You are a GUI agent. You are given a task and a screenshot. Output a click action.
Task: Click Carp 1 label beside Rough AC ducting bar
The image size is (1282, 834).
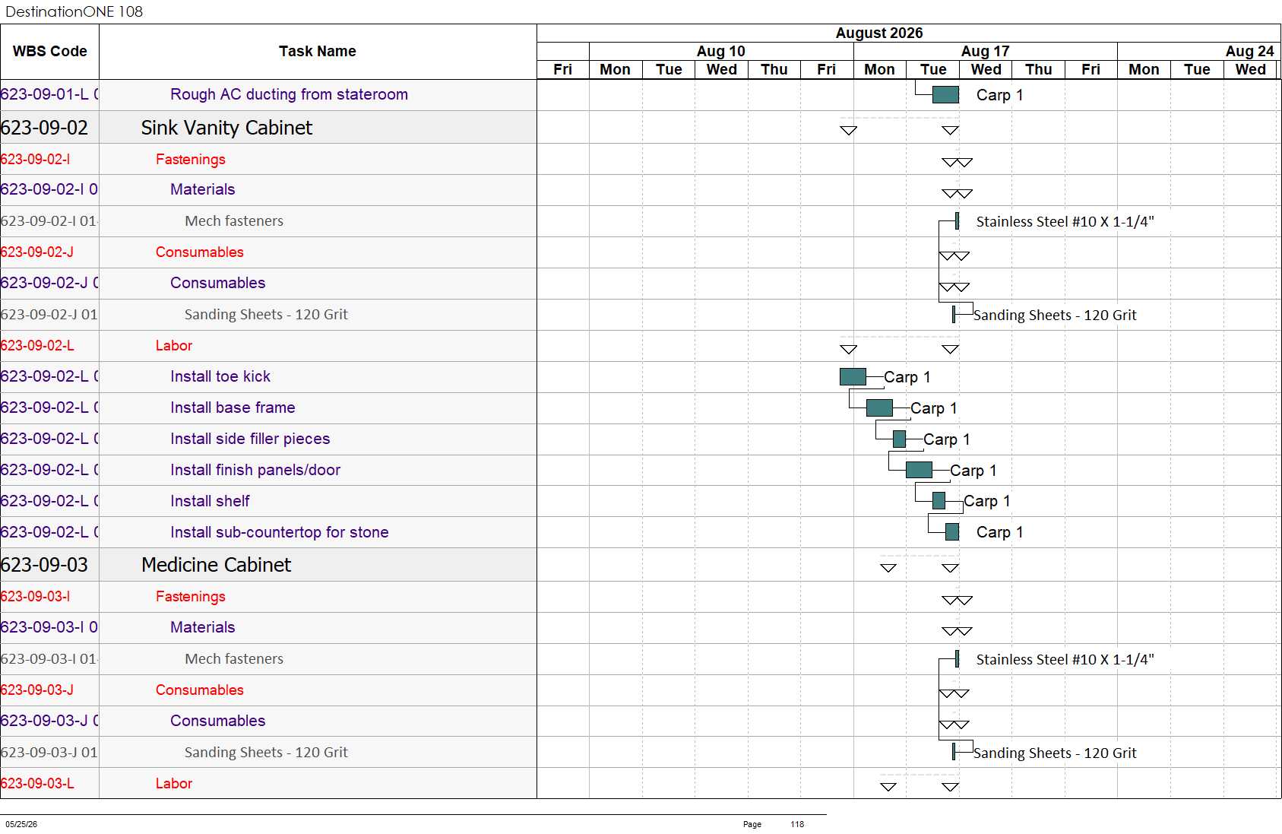point(999,95)
